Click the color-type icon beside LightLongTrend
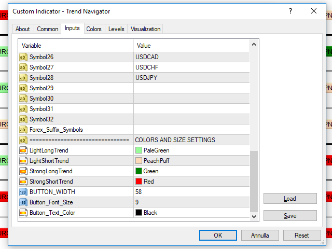This screenshot has width=332, height=249. 23,150
